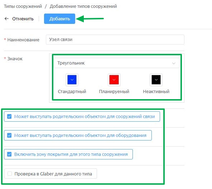The width and height of the screenshot is (212, 189).
Task: Uncheck parent object for оборудования checkbox
Action: tap(9, 135)
